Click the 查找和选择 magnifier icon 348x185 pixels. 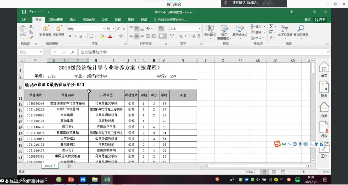tap(301, 31)
